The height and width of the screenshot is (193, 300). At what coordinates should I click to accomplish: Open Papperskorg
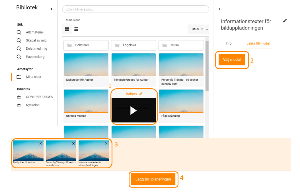coord(35,57)
